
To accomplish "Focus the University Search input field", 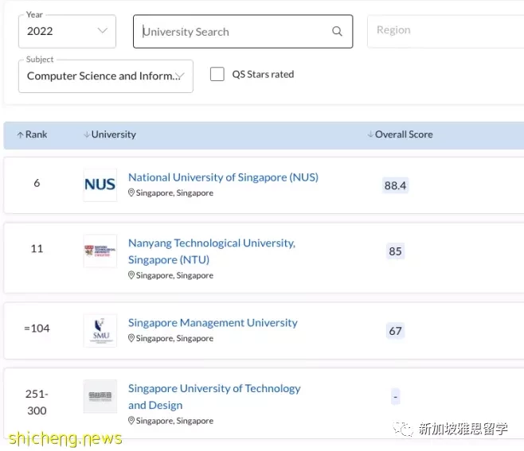I will (x=243, y=31).
